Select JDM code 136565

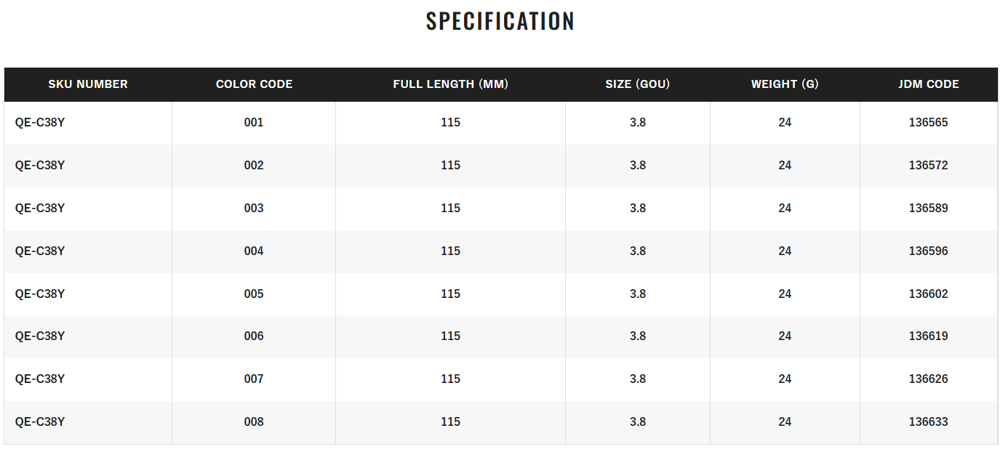click(x=928, y=123)
